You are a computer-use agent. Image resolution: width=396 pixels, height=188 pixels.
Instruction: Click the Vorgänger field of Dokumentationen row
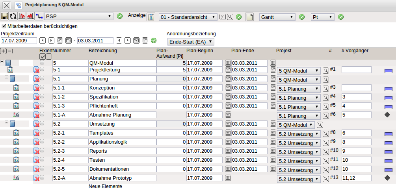click(x=356, y=169)
